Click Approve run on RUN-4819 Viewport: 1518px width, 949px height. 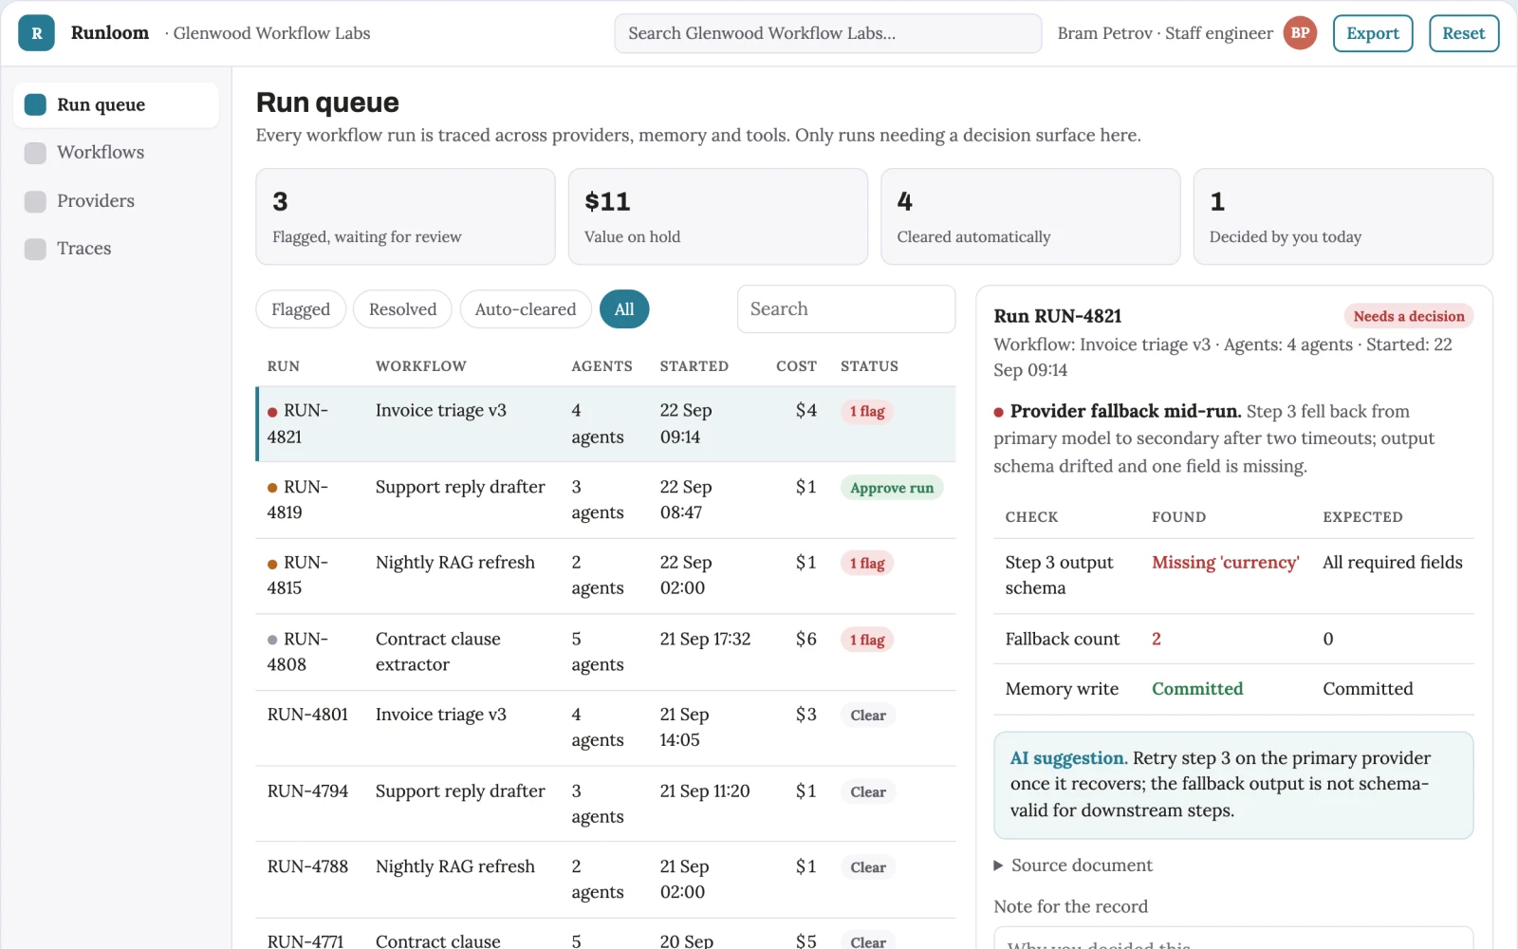point(892,488)
